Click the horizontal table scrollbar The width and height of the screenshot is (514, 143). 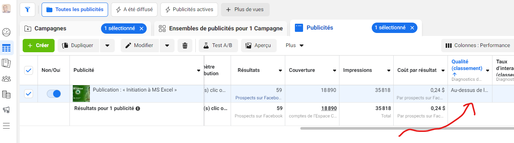click(x=407, y=128)
